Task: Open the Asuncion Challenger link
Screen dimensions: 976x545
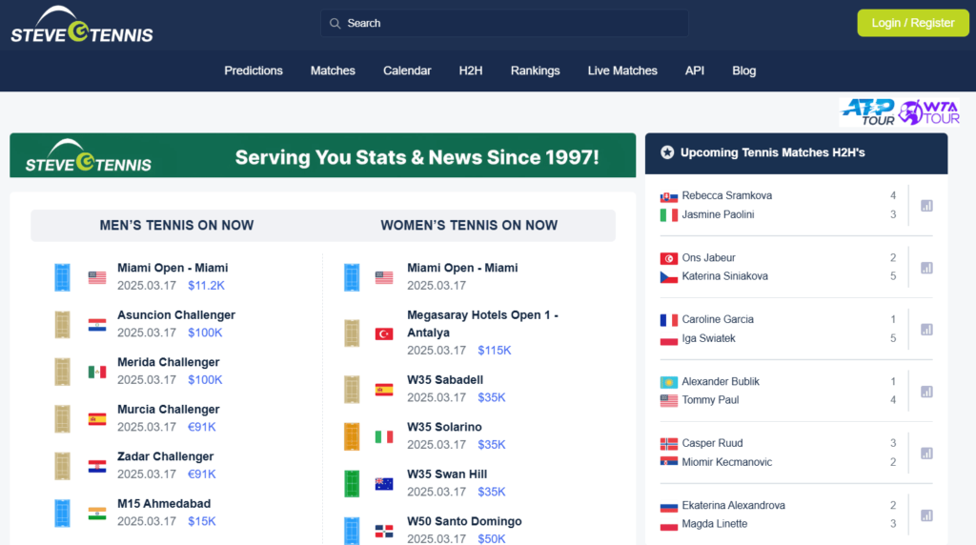Action: [x=176, y=315]
